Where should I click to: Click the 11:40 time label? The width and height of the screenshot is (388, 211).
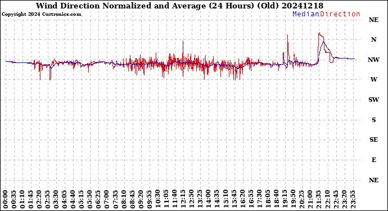tap(175, 200)
